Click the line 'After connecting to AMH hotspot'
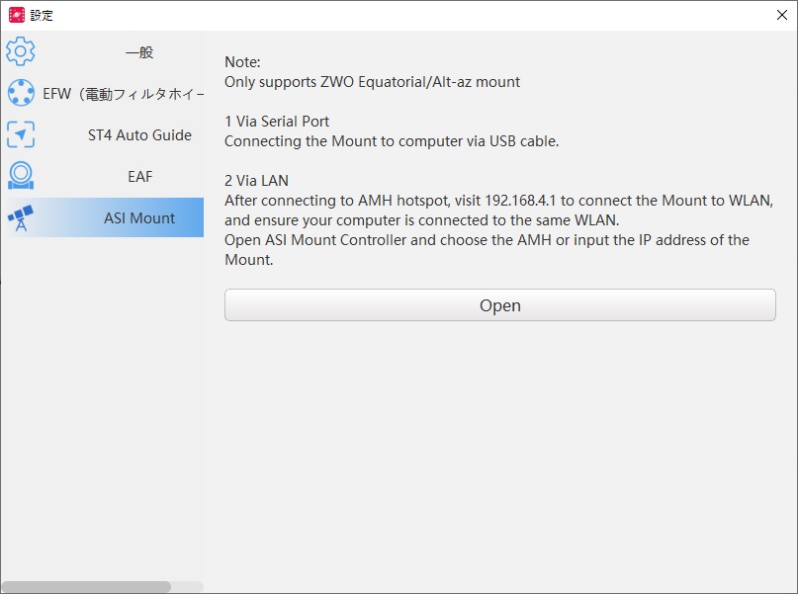 498,201
